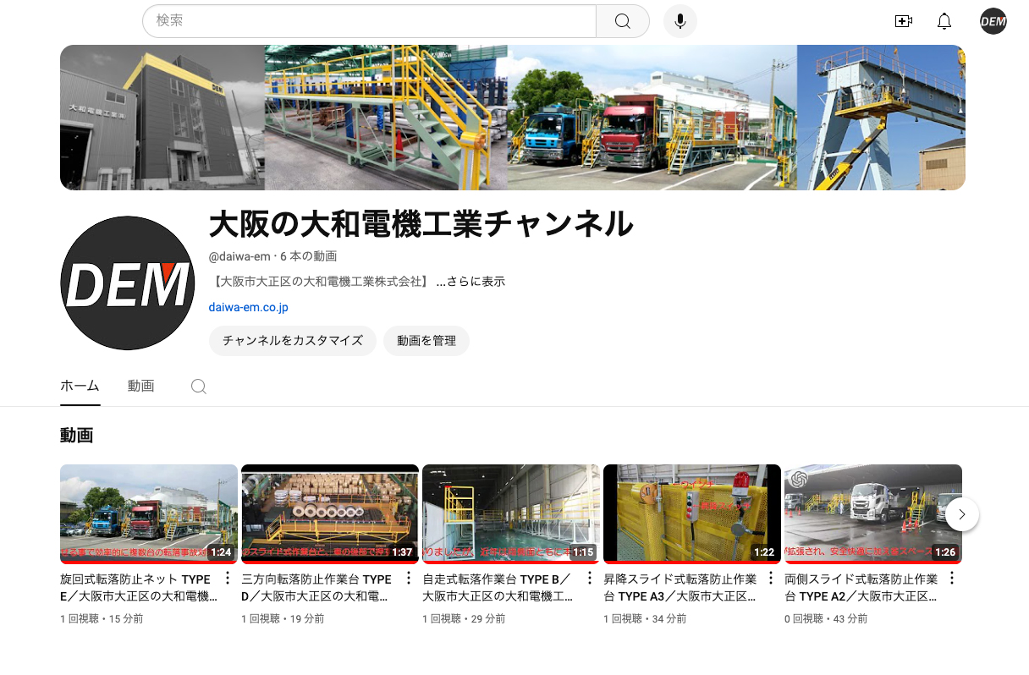Click 0 回視聴・43 分前 metadata

826,619
